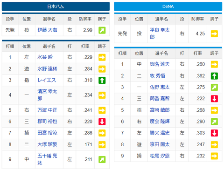
Task: Click the red down arrow for 郡司 裕也
Action: click(x=102, y=122)
